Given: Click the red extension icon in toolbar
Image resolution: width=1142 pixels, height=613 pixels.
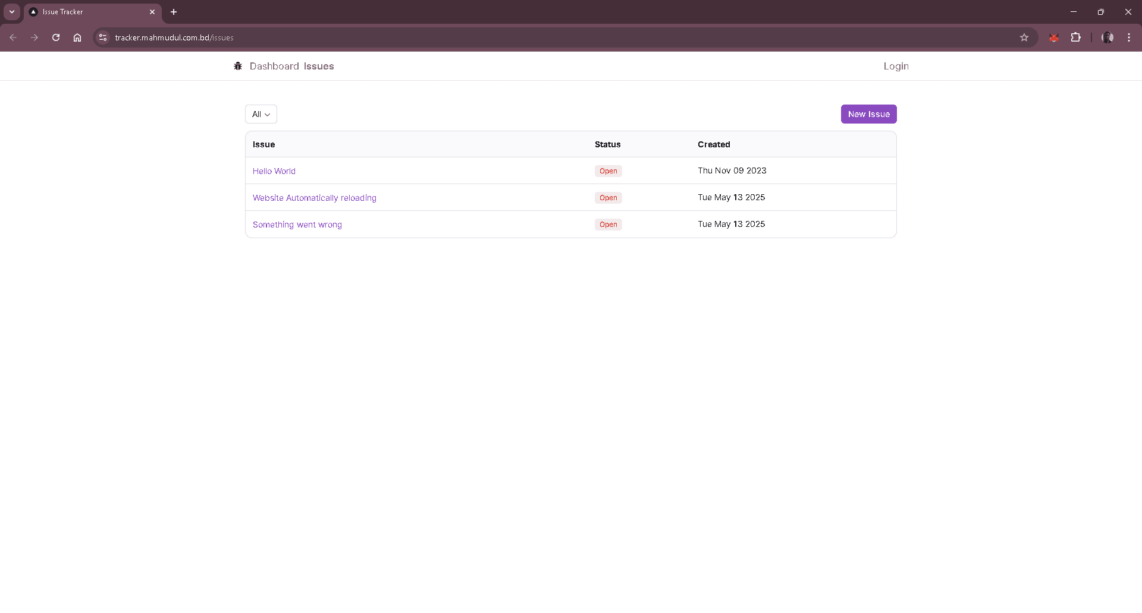Looking at the screenshot, I should point(1054,37).
